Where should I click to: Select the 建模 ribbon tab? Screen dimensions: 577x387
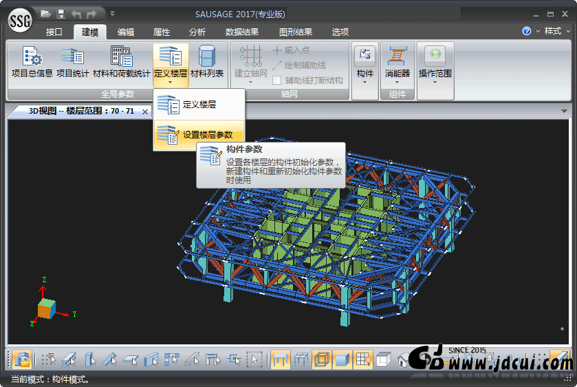pos(90,32)
